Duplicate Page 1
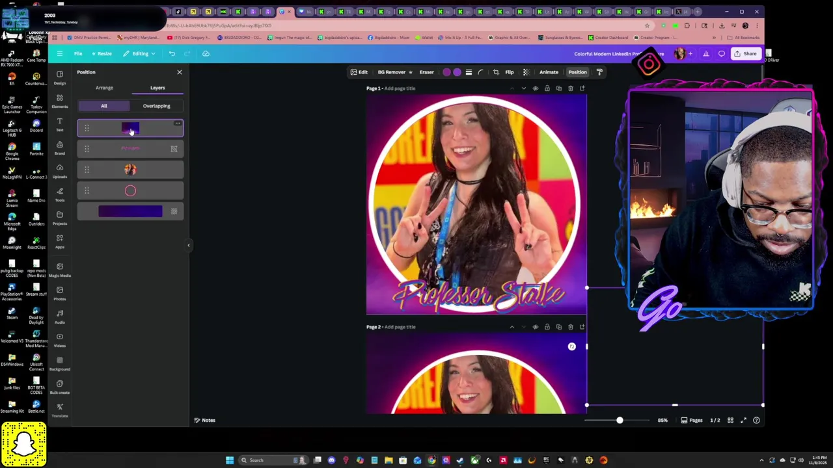 click(559, 88)
